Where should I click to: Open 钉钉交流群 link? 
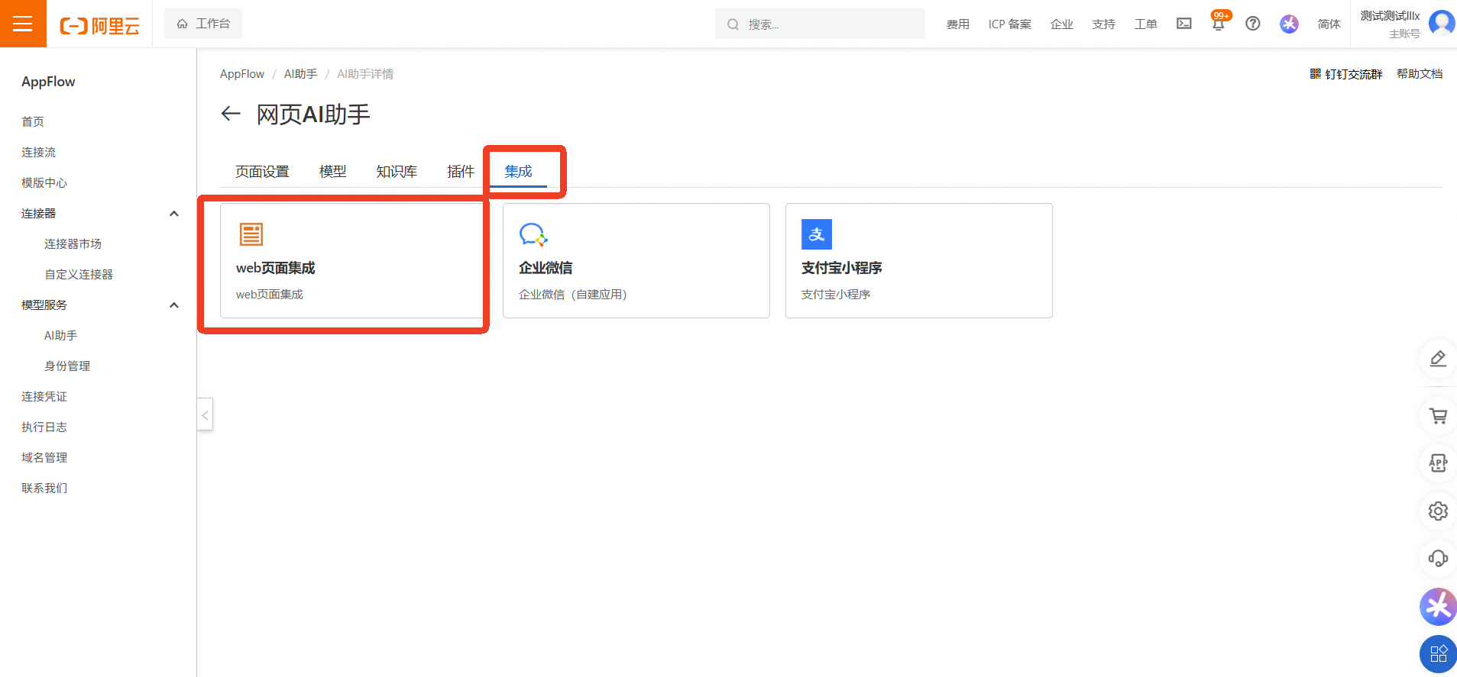click(1354, 74)
